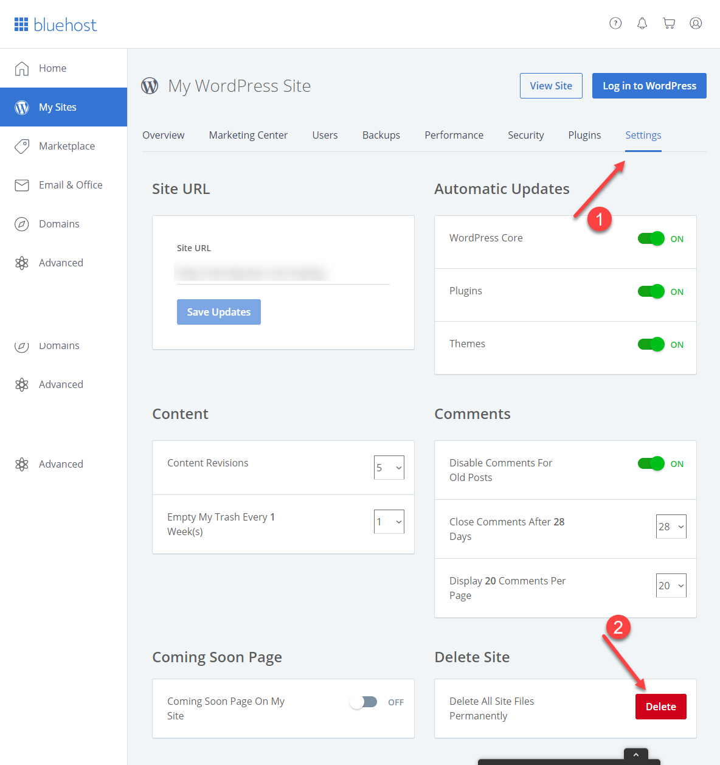The width and height of the screenshot is (720, 765).
Task: Click the bluehost grid logo icon
Action: [x=21, y=24]
